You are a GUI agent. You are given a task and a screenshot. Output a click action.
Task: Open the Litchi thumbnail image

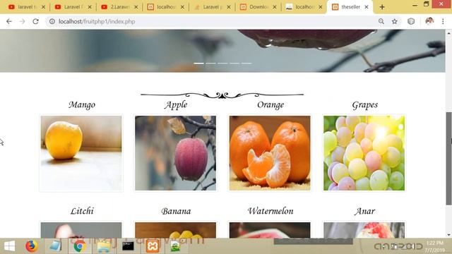pos(81,229)
